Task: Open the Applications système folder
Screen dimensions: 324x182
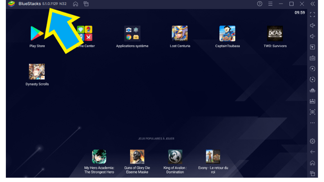Action: [132, 34]
